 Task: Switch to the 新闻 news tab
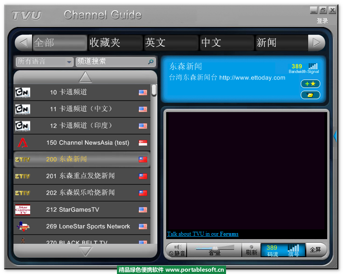pyautogui.click(x=280, y=43)
